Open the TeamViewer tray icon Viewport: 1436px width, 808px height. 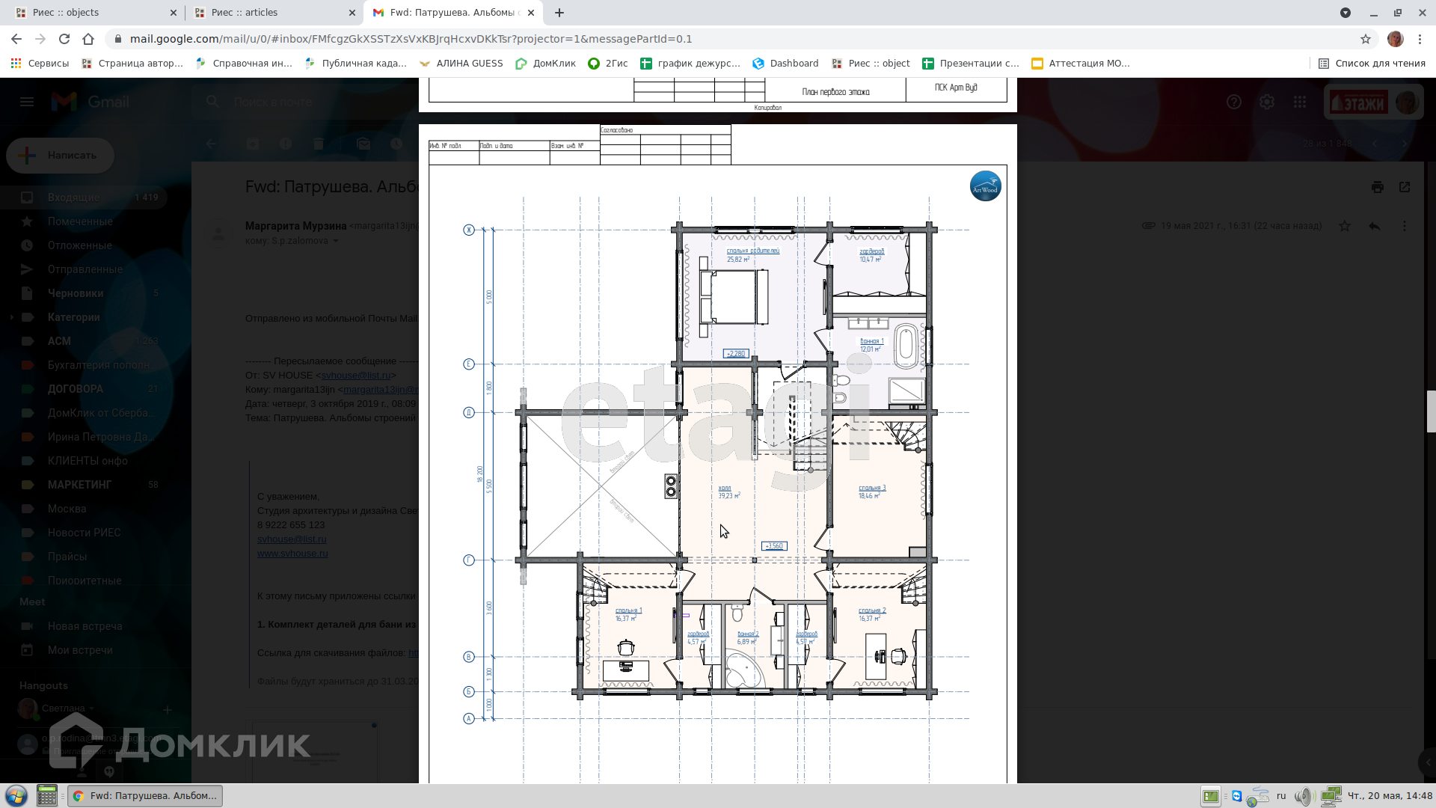click(x=1237, y=796)
